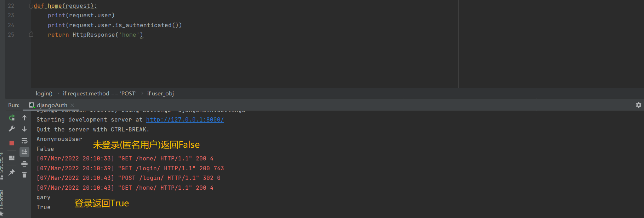The width and height of the screenshot is (644, 218).
Task: Open the Favorites tool window tab
Action: pos(2,200)
